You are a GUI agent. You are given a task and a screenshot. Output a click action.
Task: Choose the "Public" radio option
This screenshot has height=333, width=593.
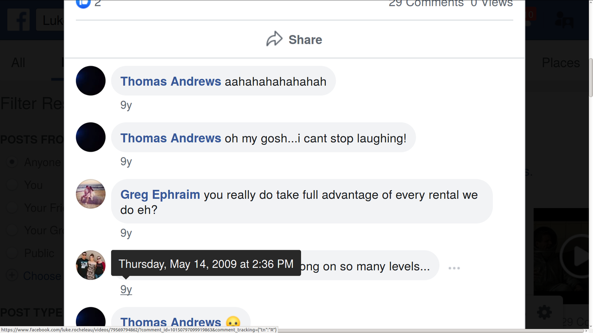(x=13, y=253)
